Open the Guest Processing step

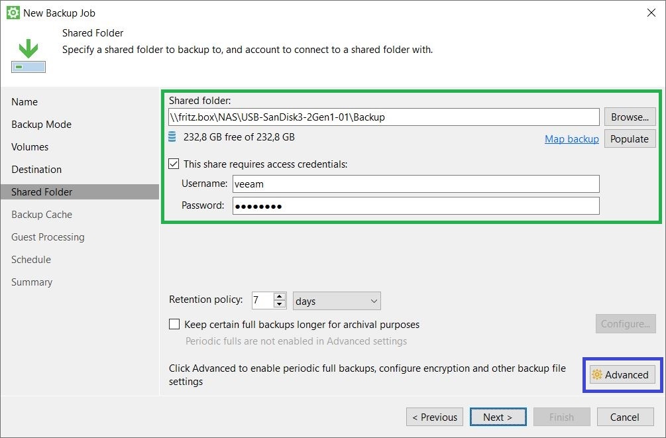[x=48, y=237]
